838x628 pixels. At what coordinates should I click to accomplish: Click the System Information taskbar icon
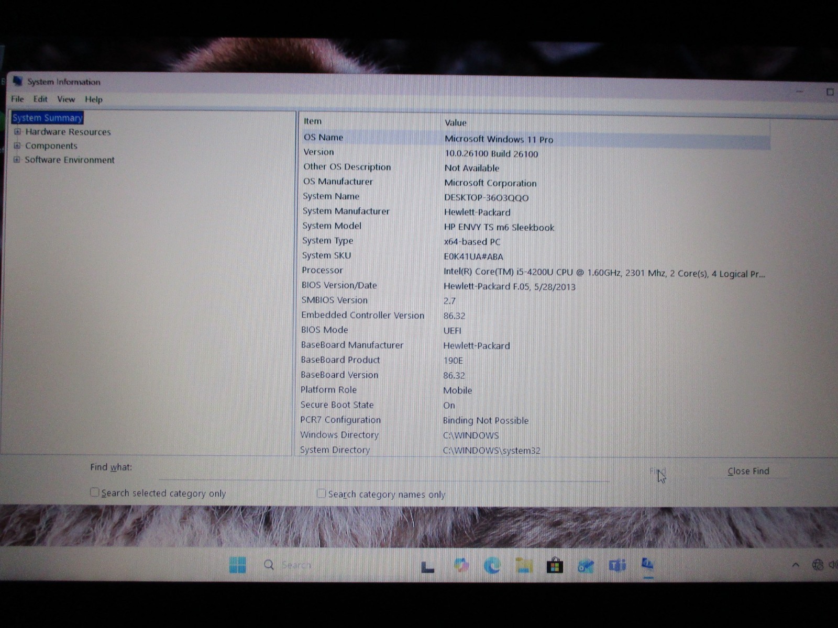pos(648,565)
